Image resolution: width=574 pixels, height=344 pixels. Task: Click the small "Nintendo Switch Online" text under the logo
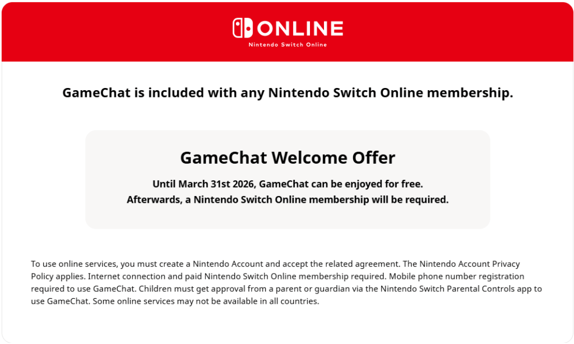tap(288, 45)
